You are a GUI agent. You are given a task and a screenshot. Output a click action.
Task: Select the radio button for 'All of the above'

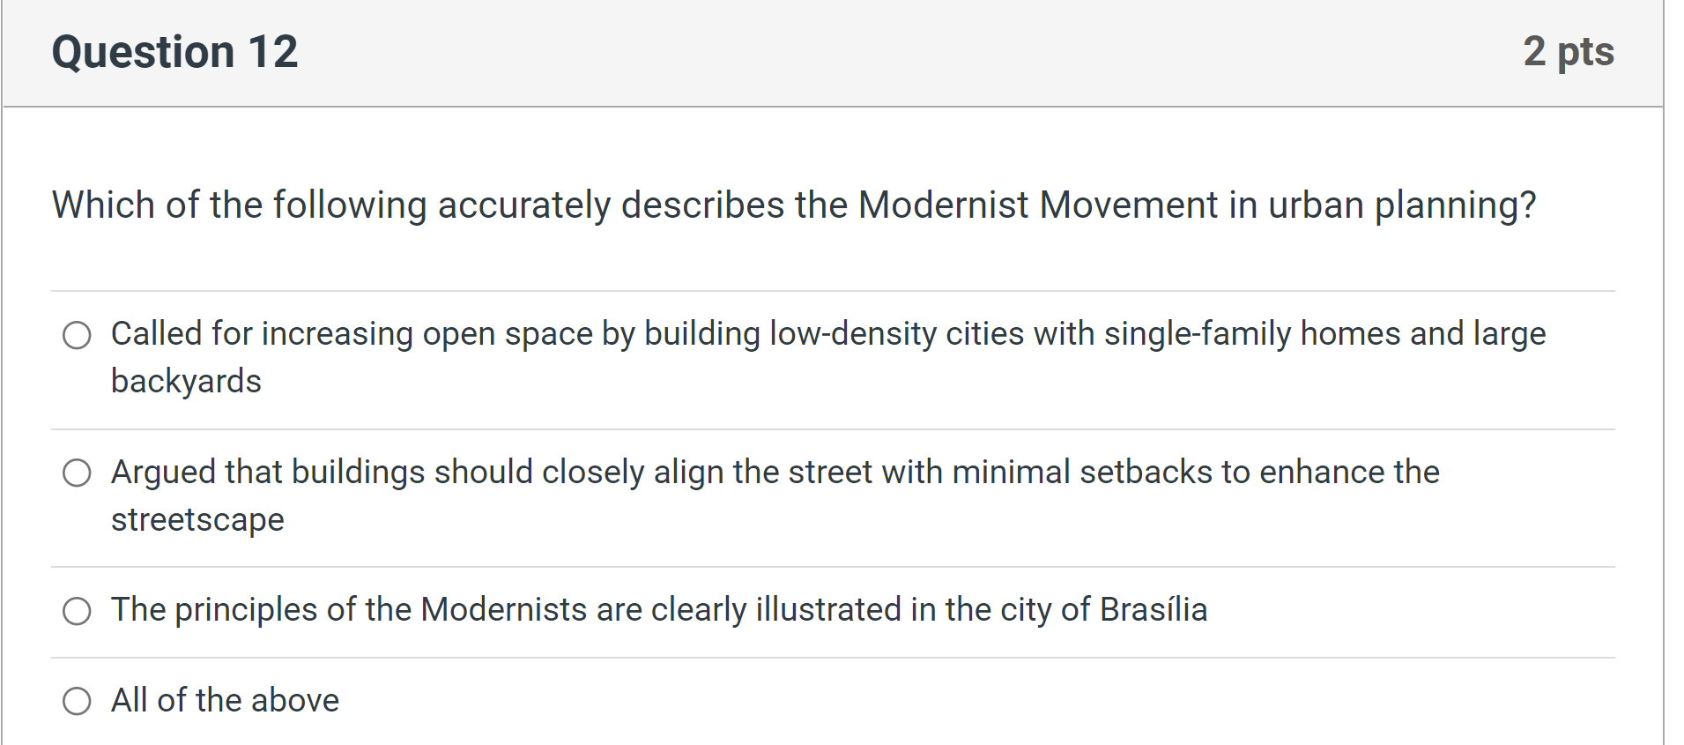(78, 702)
